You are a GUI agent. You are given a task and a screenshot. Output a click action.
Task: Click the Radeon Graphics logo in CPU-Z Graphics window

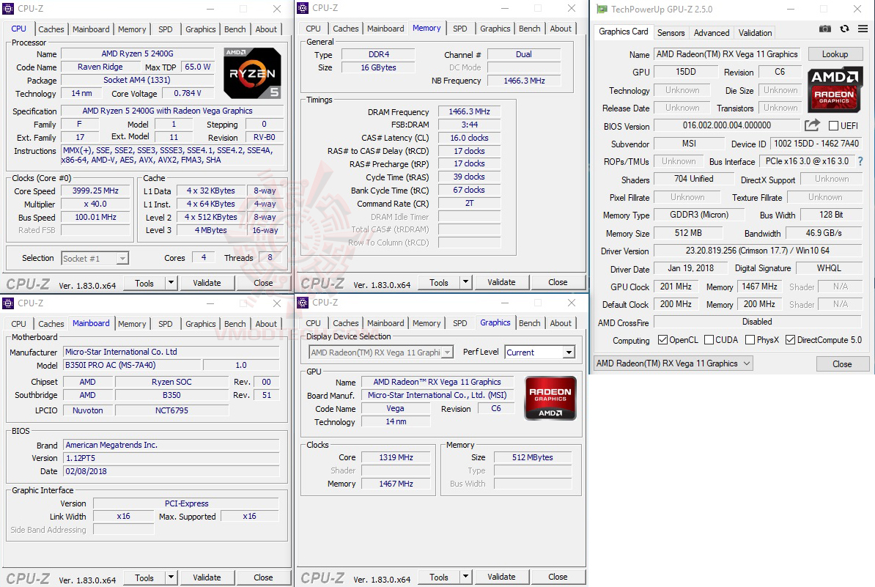click(x=550, y=398)
